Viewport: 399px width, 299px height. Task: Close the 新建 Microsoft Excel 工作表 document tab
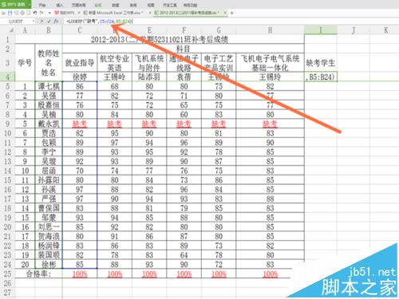pyautogui.click(x=150, y=13)
